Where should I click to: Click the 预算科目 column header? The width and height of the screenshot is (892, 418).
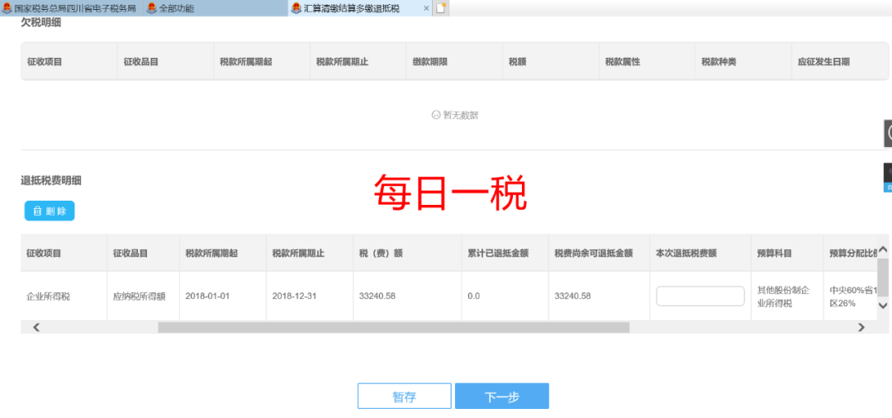775,253
